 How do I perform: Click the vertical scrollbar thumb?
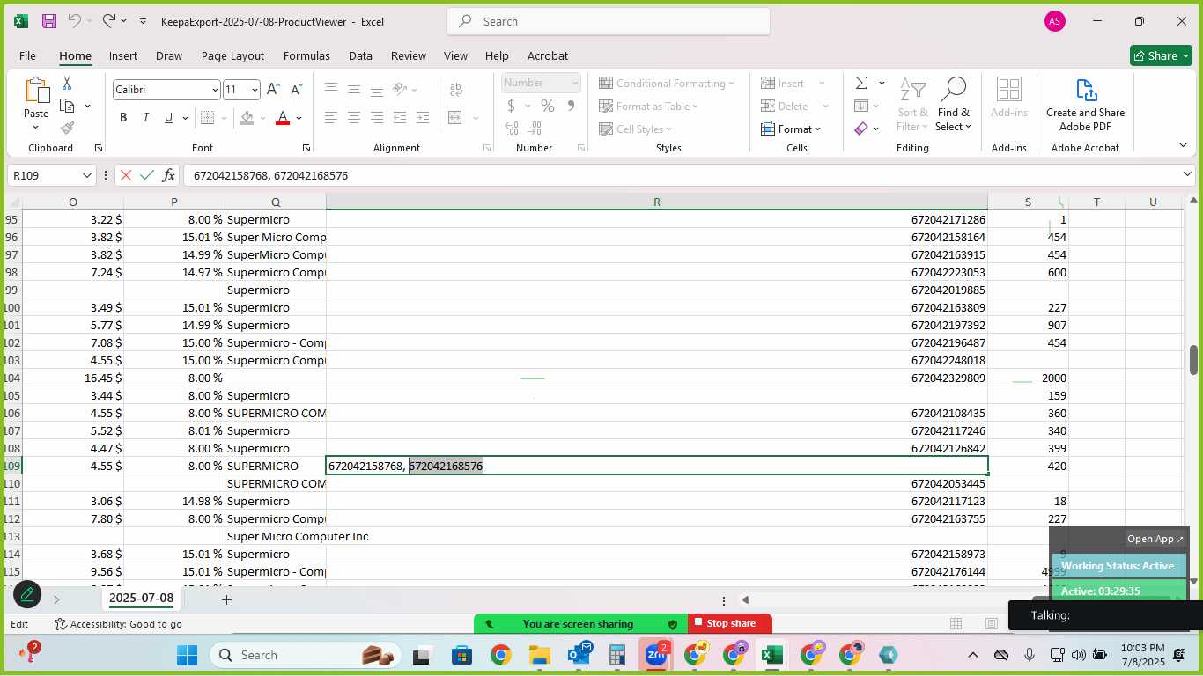1193,359
